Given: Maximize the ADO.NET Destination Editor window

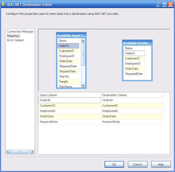Looking at the screenshot, I should (164, 4).
